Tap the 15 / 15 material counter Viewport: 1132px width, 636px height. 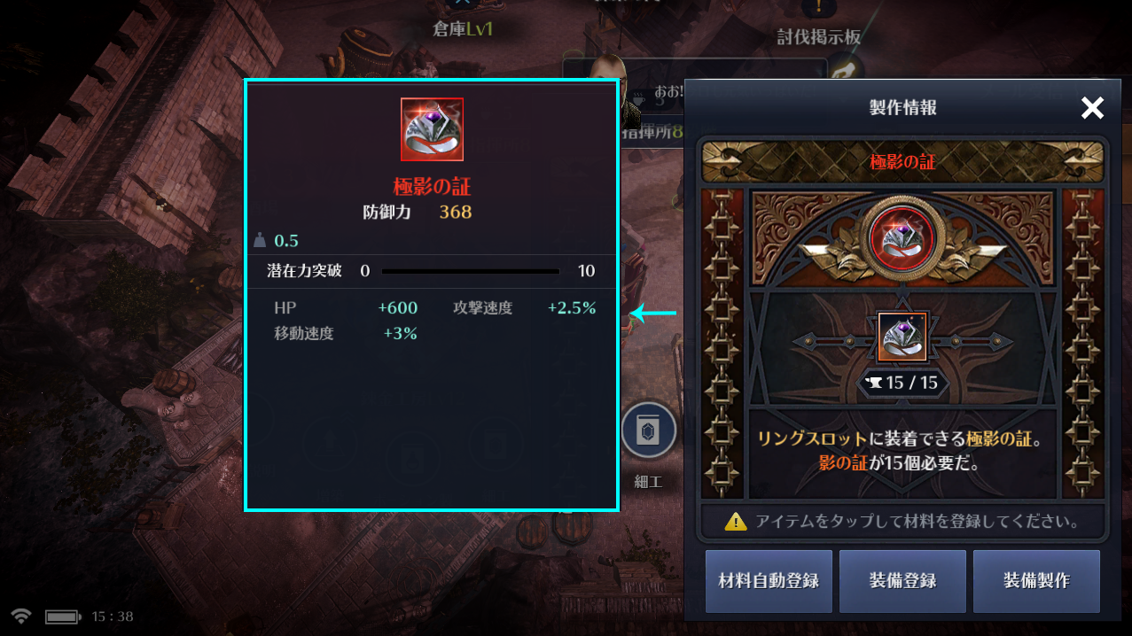pyautogui.click(x=902, y=384)
